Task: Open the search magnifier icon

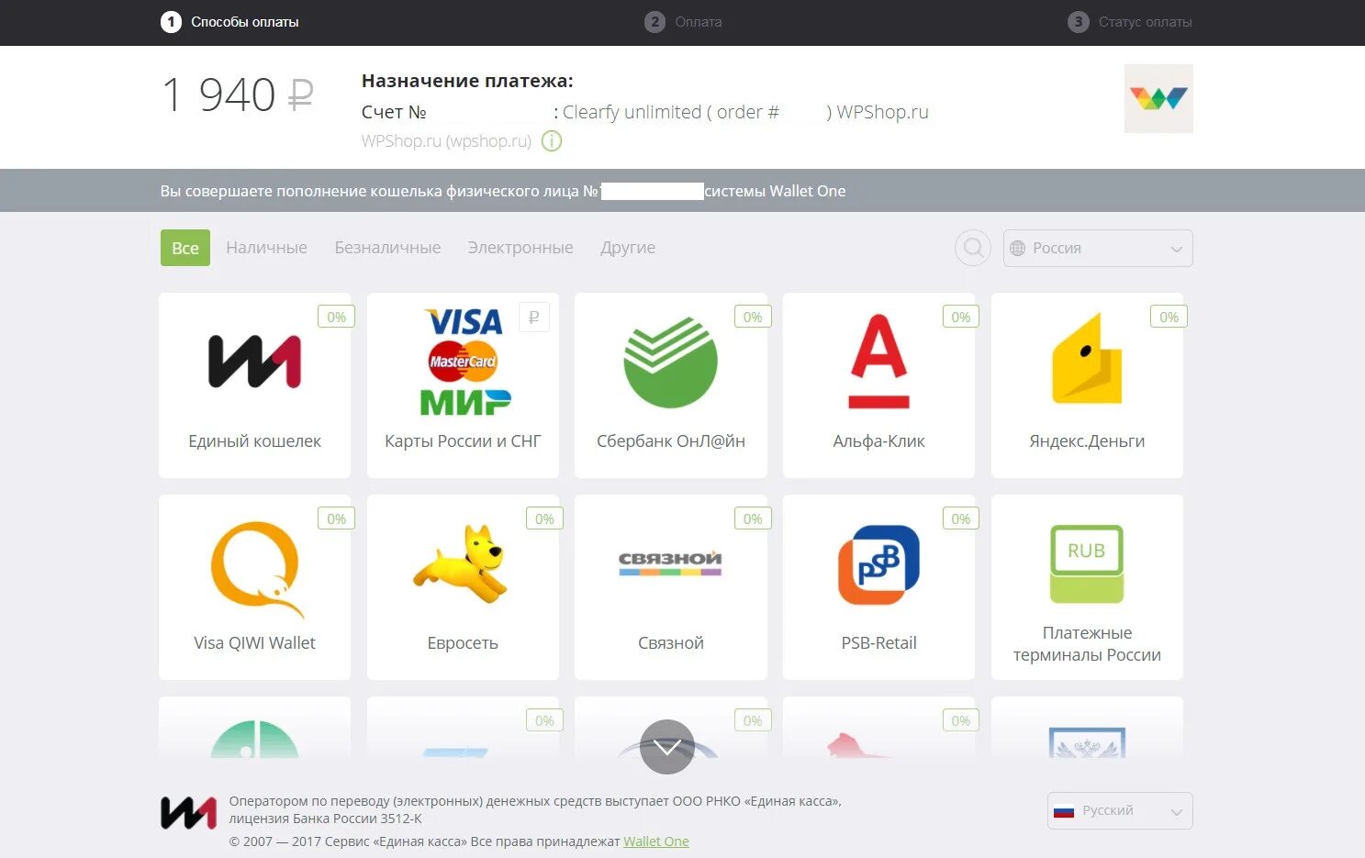Action: click(973, 248)
